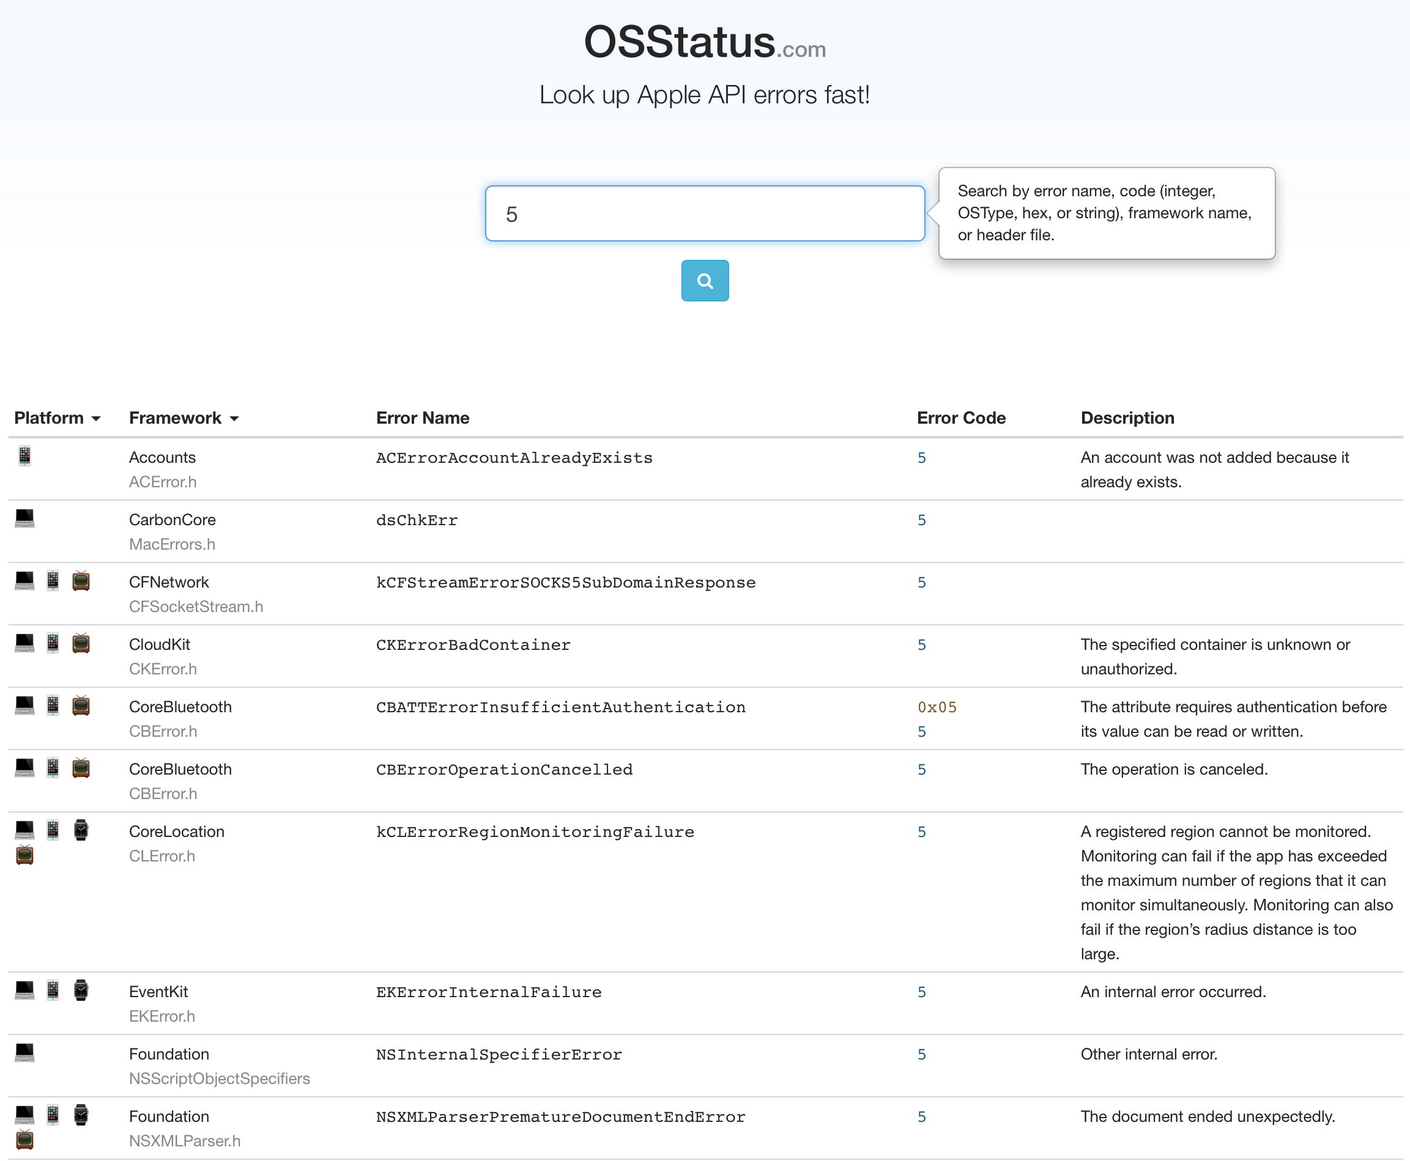This screenshot has width=1410, height=1161.
Task: Click "The operation is canceled." description
Action: [1174, 769]
